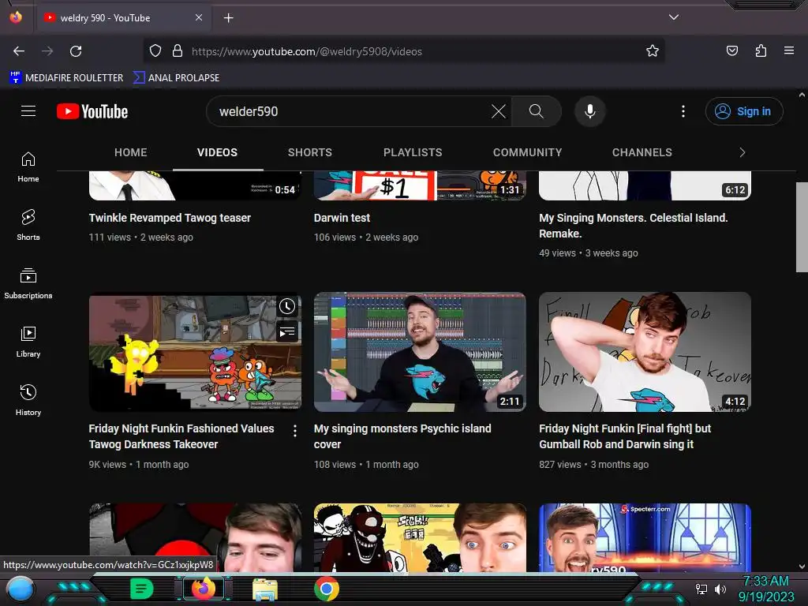View site security padlock info
808x606 pixels.
178,50
